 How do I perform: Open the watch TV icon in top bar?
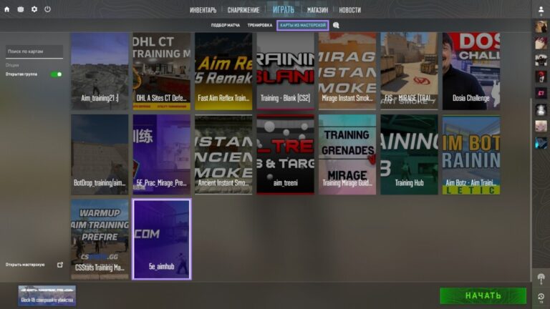coord(21,9)
